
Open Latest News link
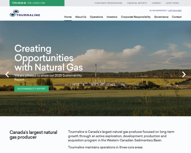click(172, 3)
